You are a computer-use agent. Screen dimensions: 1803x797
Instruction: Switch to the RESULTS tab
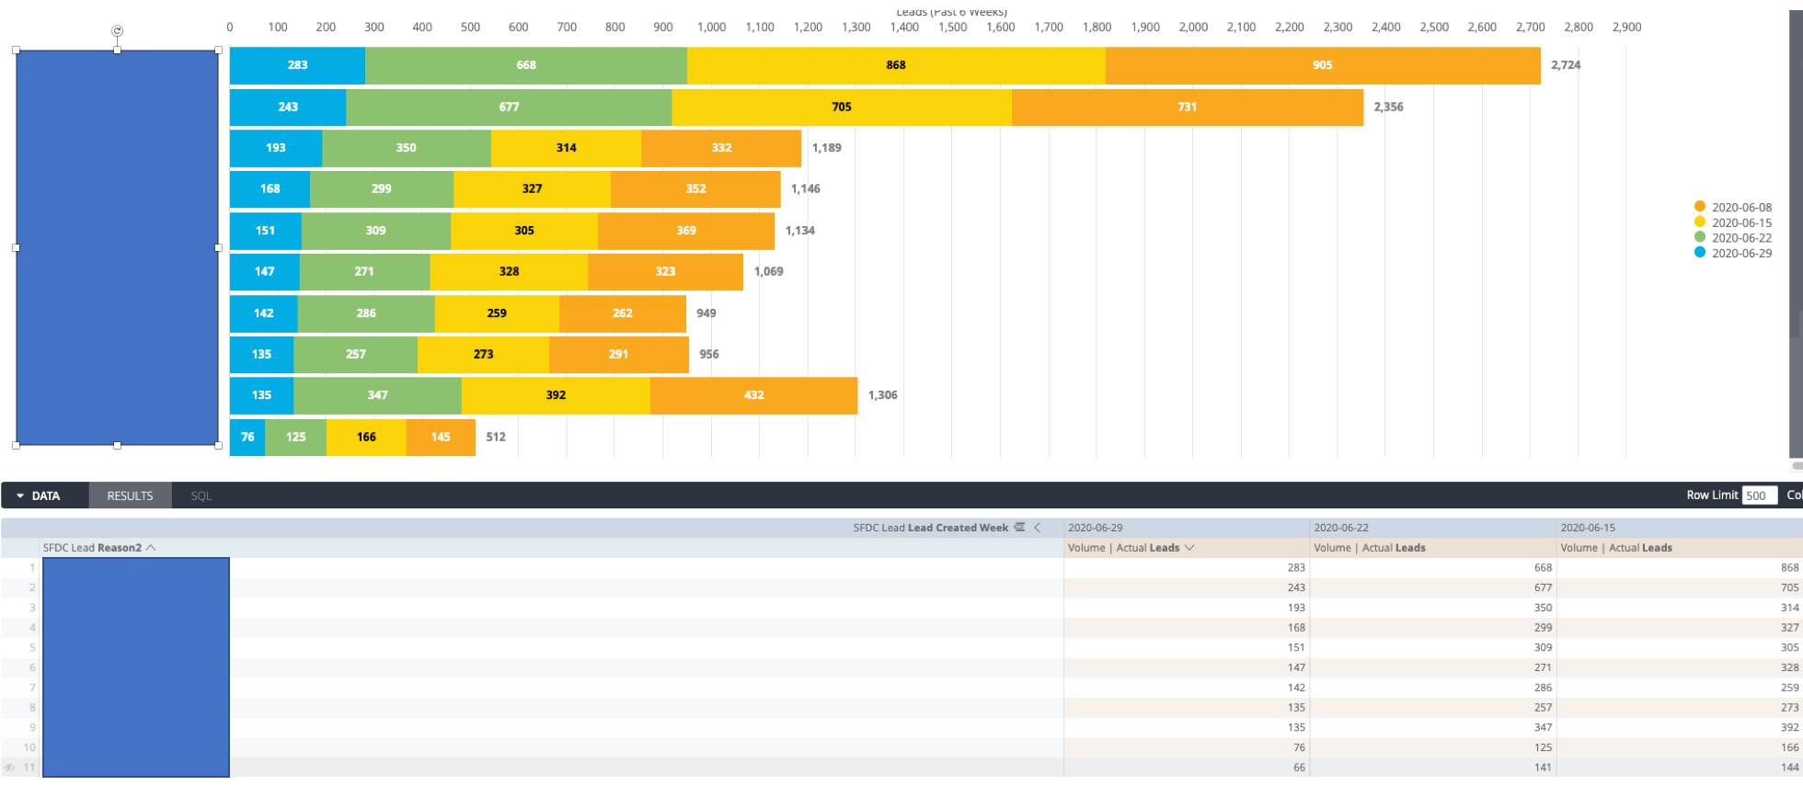coord(130,496)
